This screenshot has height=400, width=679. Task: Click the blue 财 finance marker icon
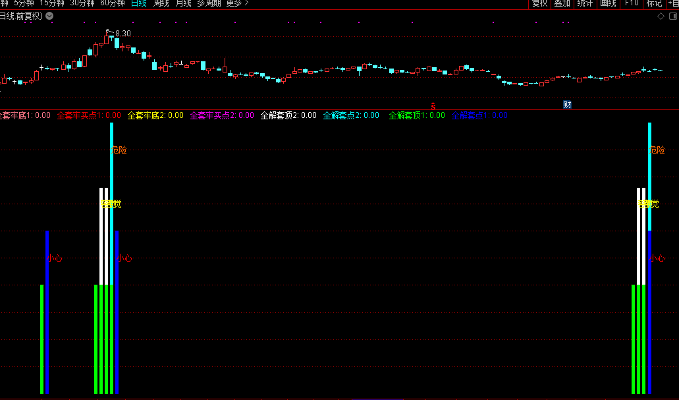tap(567, 105)
